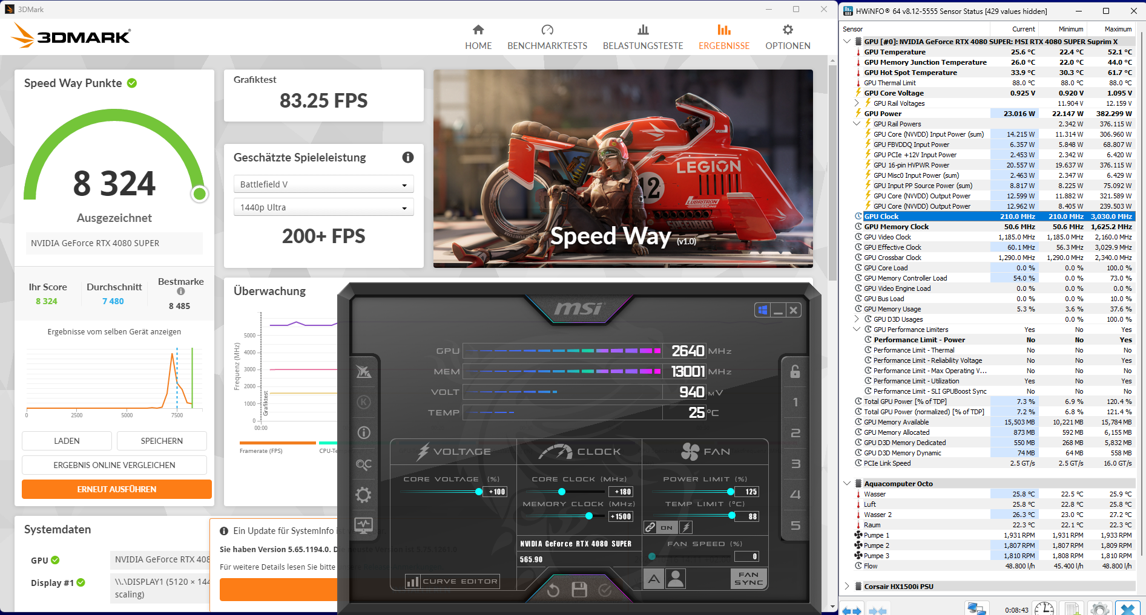Collapse the GPU Performance Limiters row

857,330
